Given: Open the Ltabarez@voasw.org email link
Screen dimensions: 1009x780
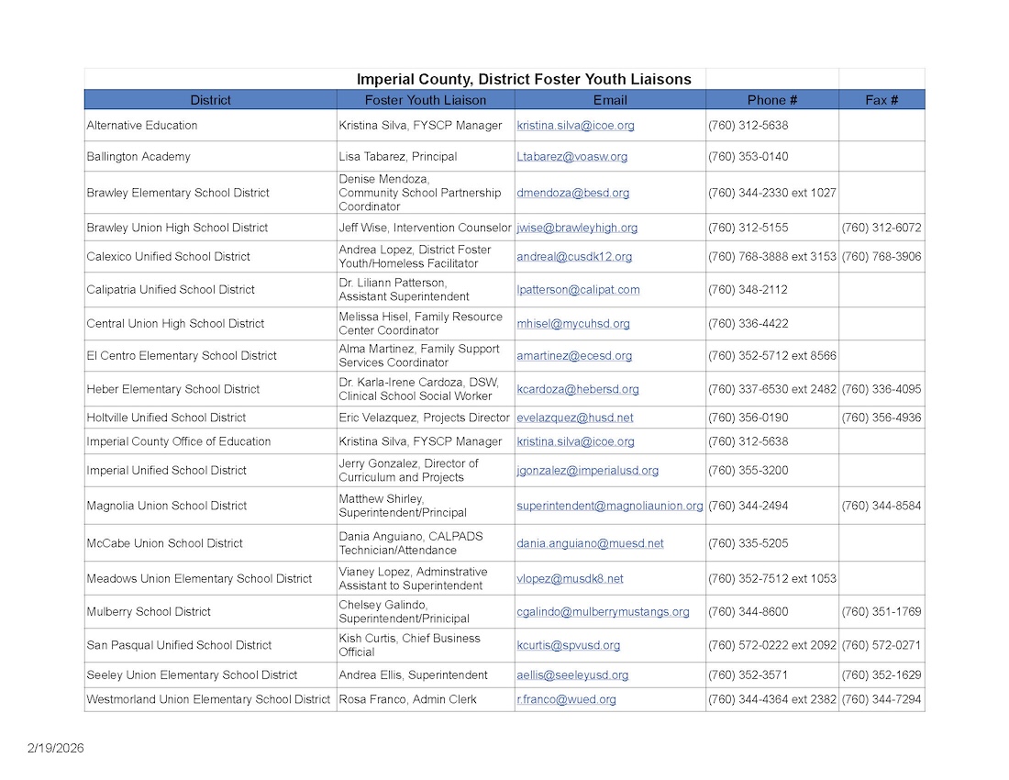Looking at the screenshot, I should (571, 157).
